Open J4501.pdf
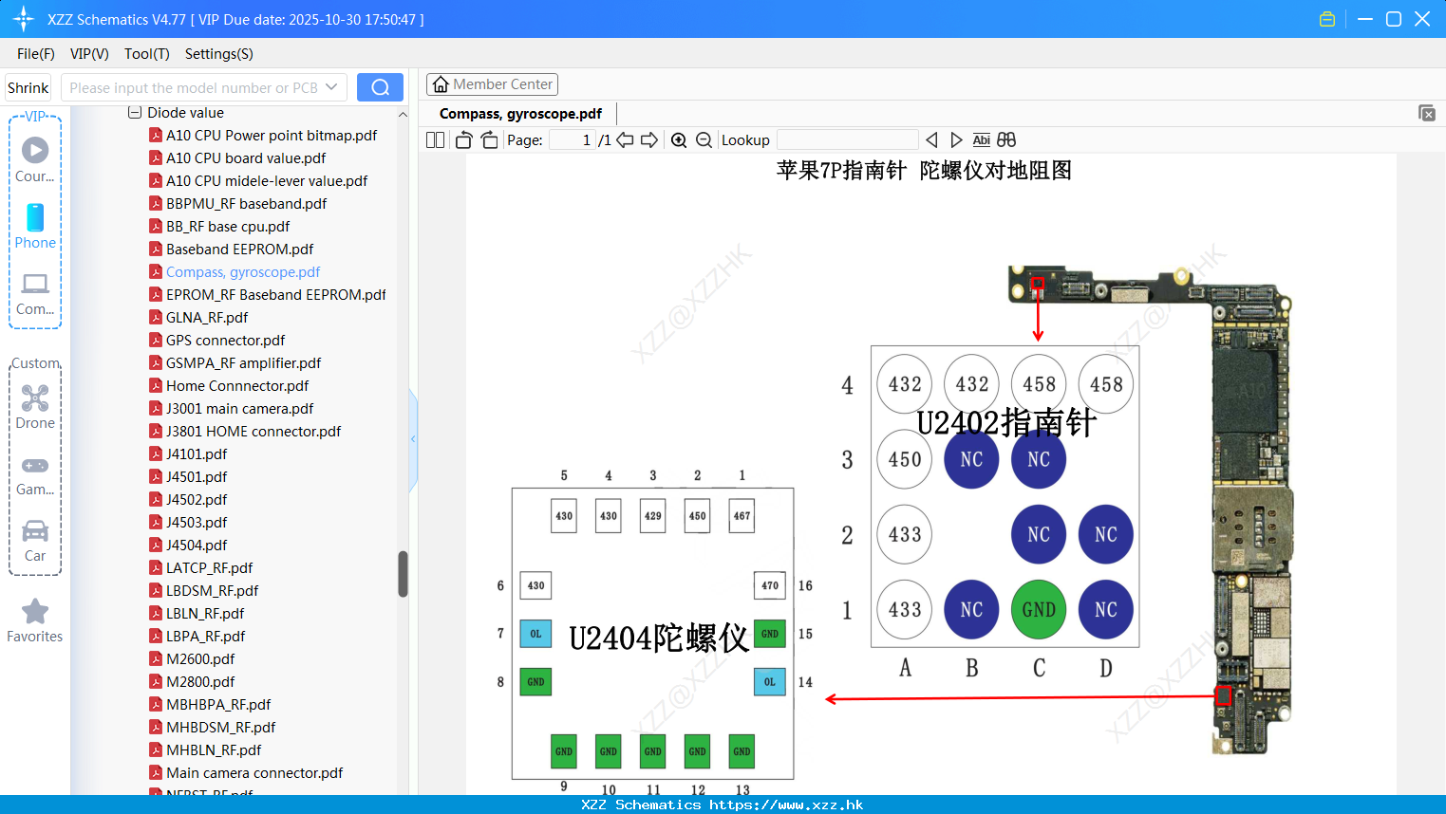 (x=197, y=477)
